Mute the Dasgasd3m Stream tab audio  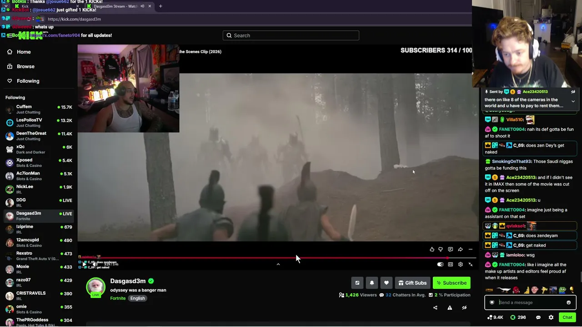coord(142,6)
